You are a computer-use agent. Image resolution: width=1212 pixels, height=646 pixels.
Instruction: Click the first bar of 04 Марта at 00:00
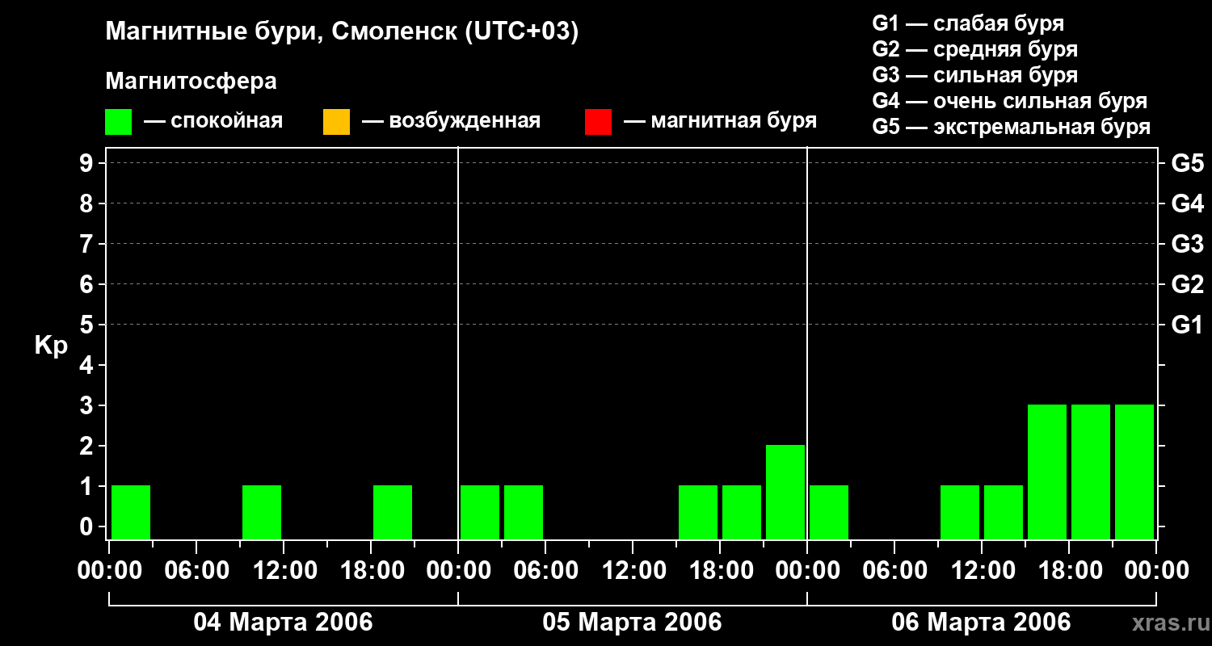pos(131,512)
